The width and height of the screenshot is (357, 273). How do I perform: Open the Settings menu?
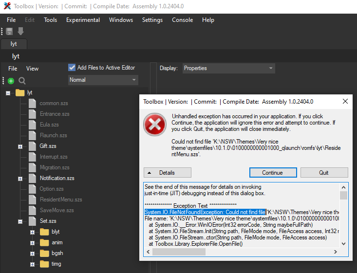(x=152, y=20)
